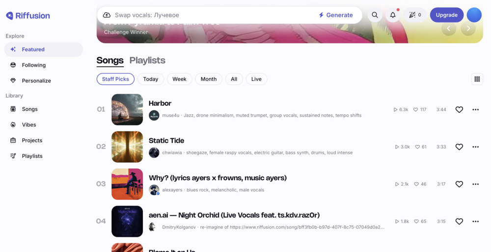Click the Generate button
This screenshot has height=252, width=491.
pyautogui.click(x=336, y=15)
